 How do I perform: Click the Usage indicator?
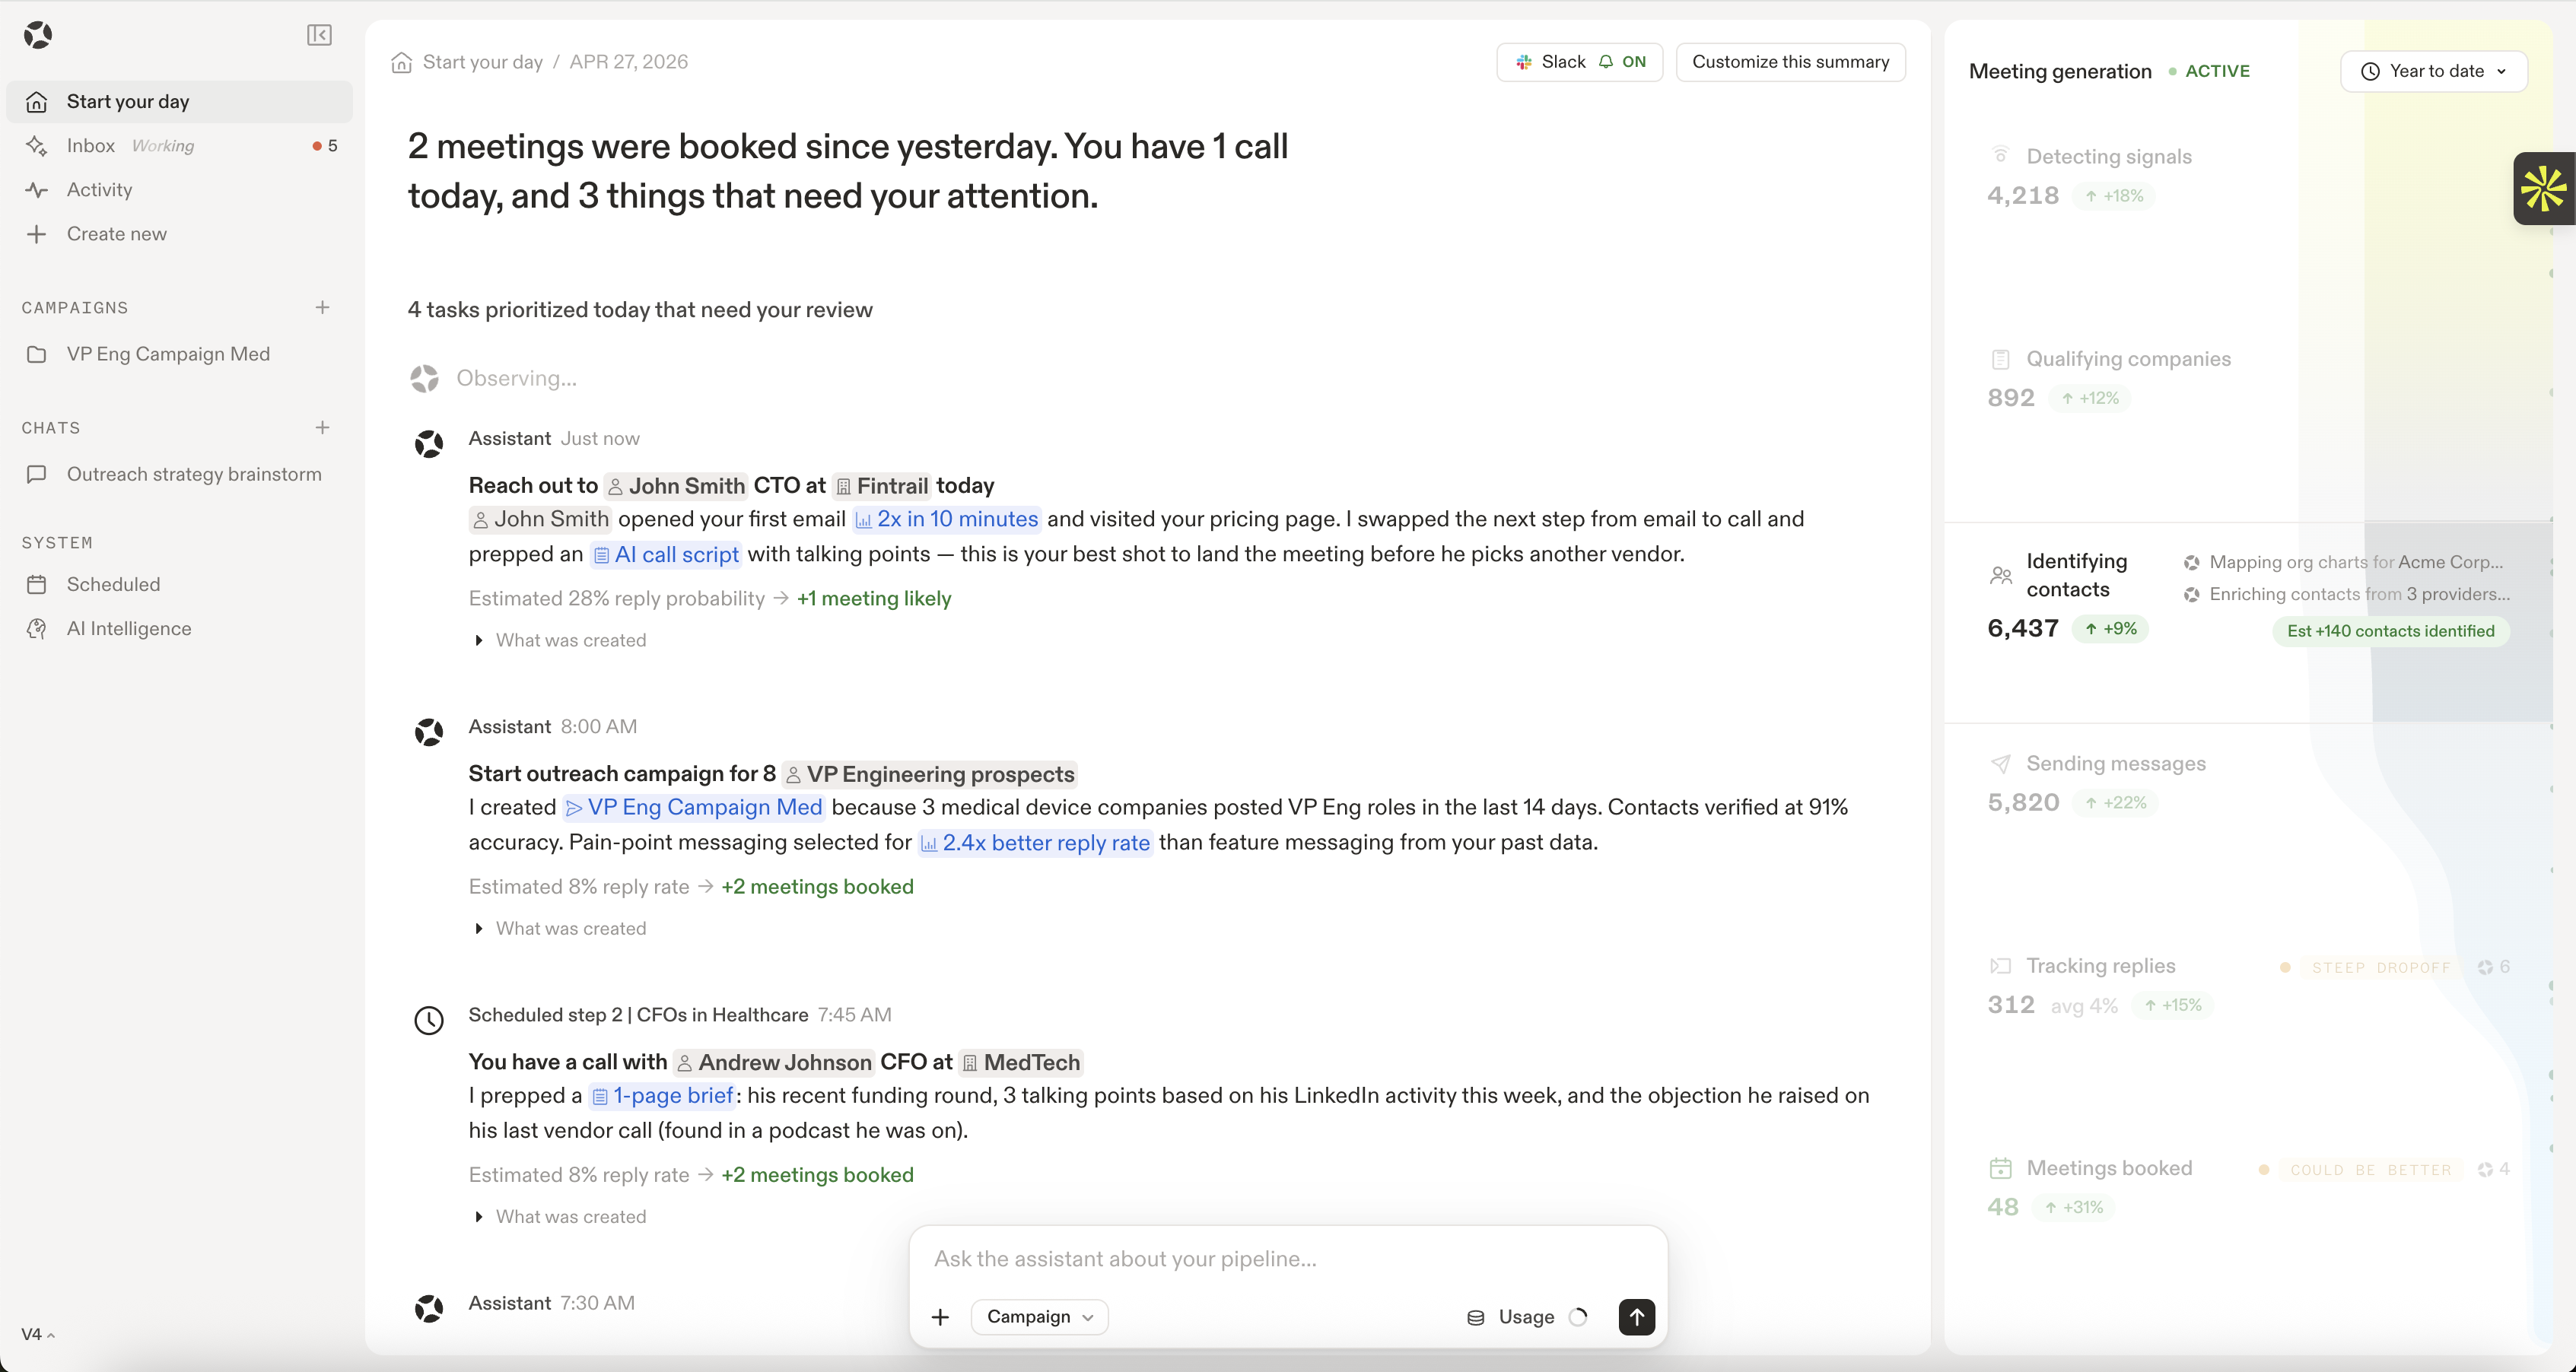pyautogui.click(x=1526, y=1317)
